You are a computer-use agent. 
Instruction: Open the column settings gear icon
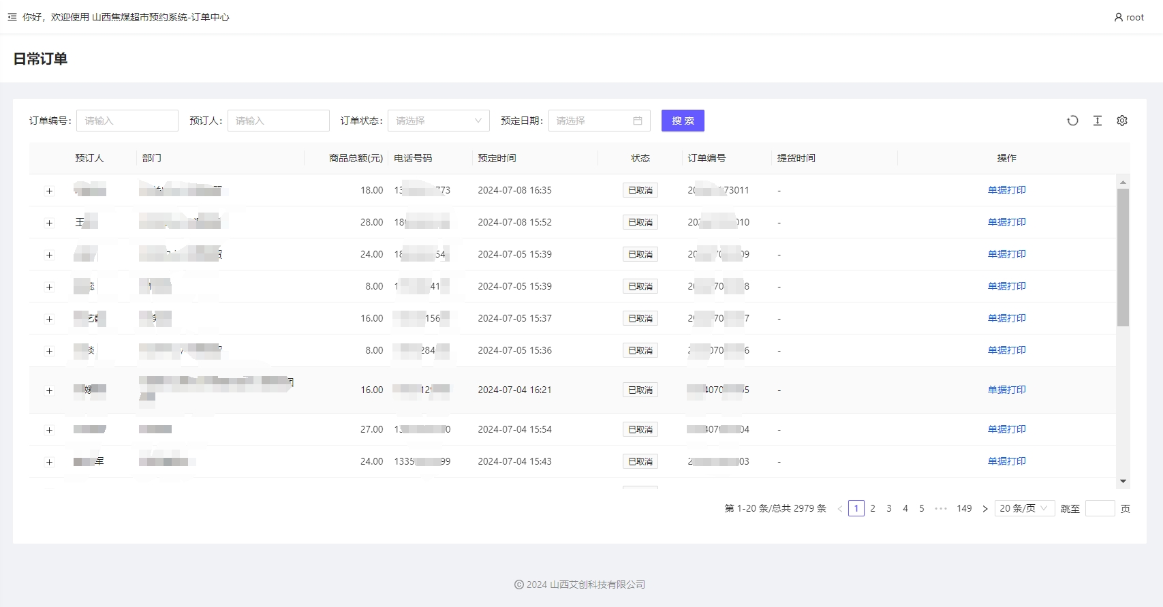coord(1122,121)
